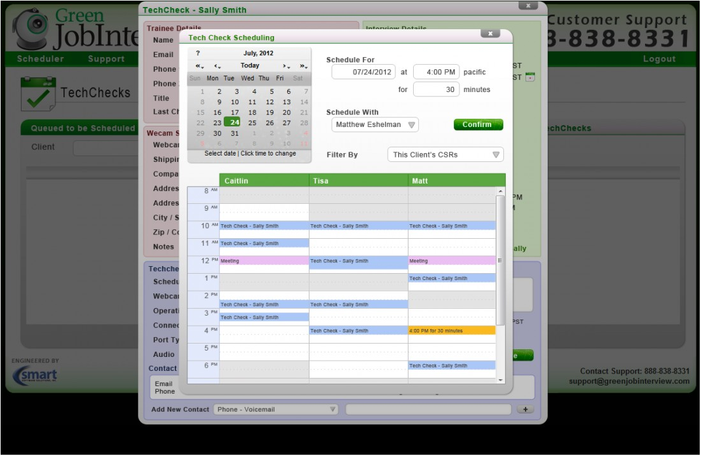Select July 18 in the calendar

[252, 112]
